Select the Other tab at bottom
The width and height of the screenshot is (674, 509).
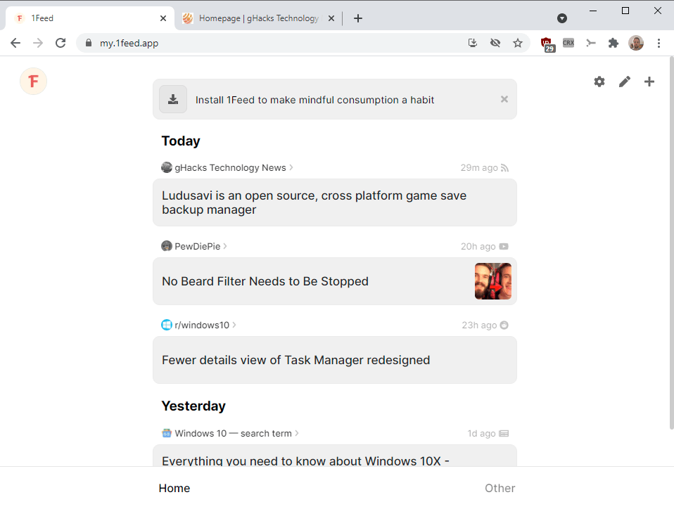click(x=500, y=488)
